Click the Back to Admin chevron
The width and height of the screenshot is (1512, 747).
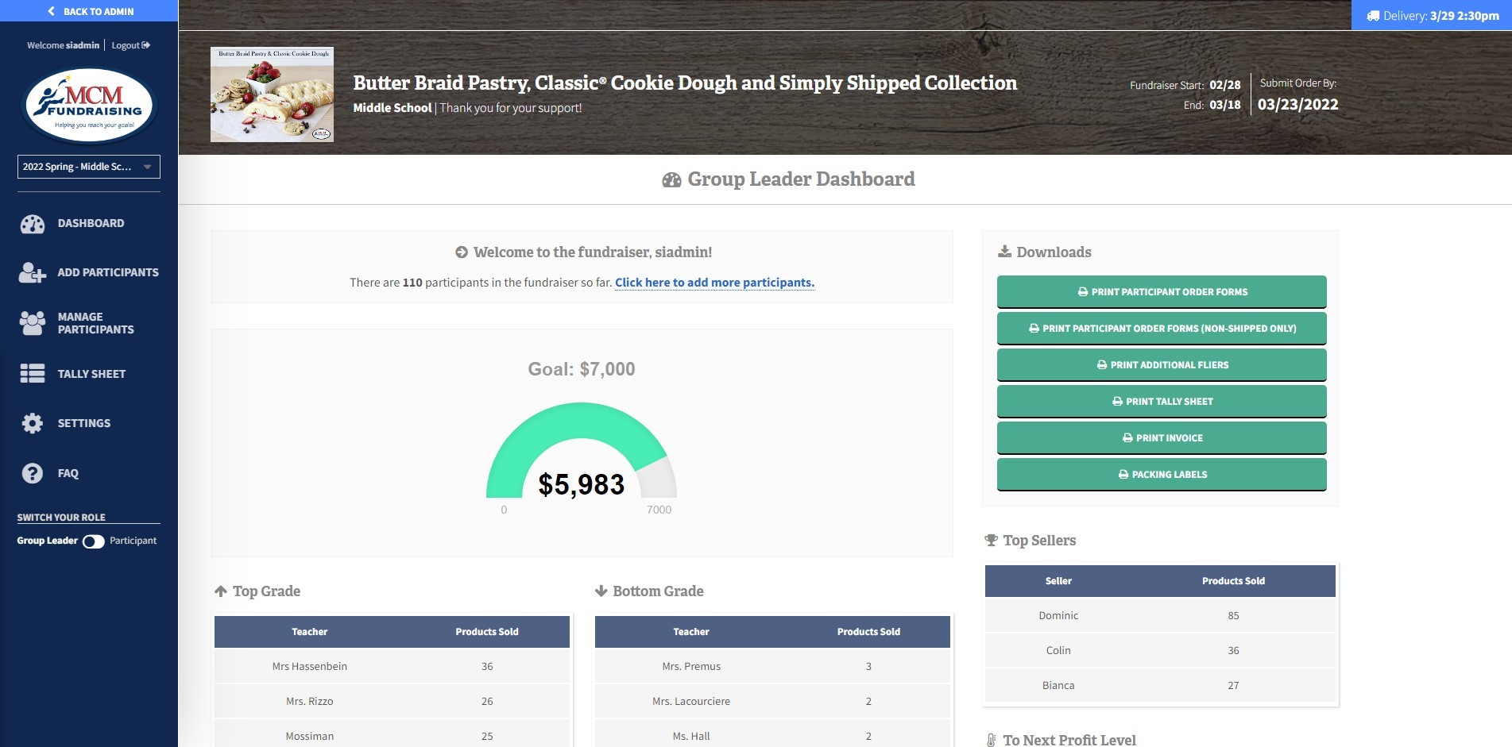[52, 11]
